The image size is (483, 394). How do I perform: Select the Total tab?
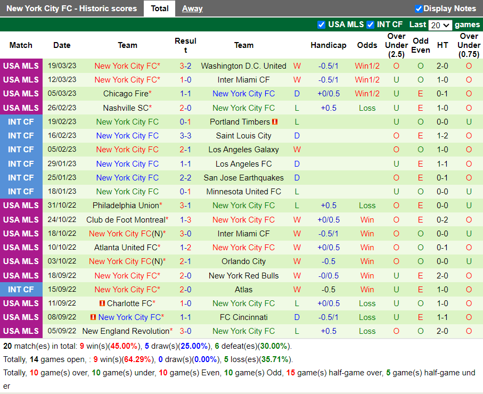[159, 9]
